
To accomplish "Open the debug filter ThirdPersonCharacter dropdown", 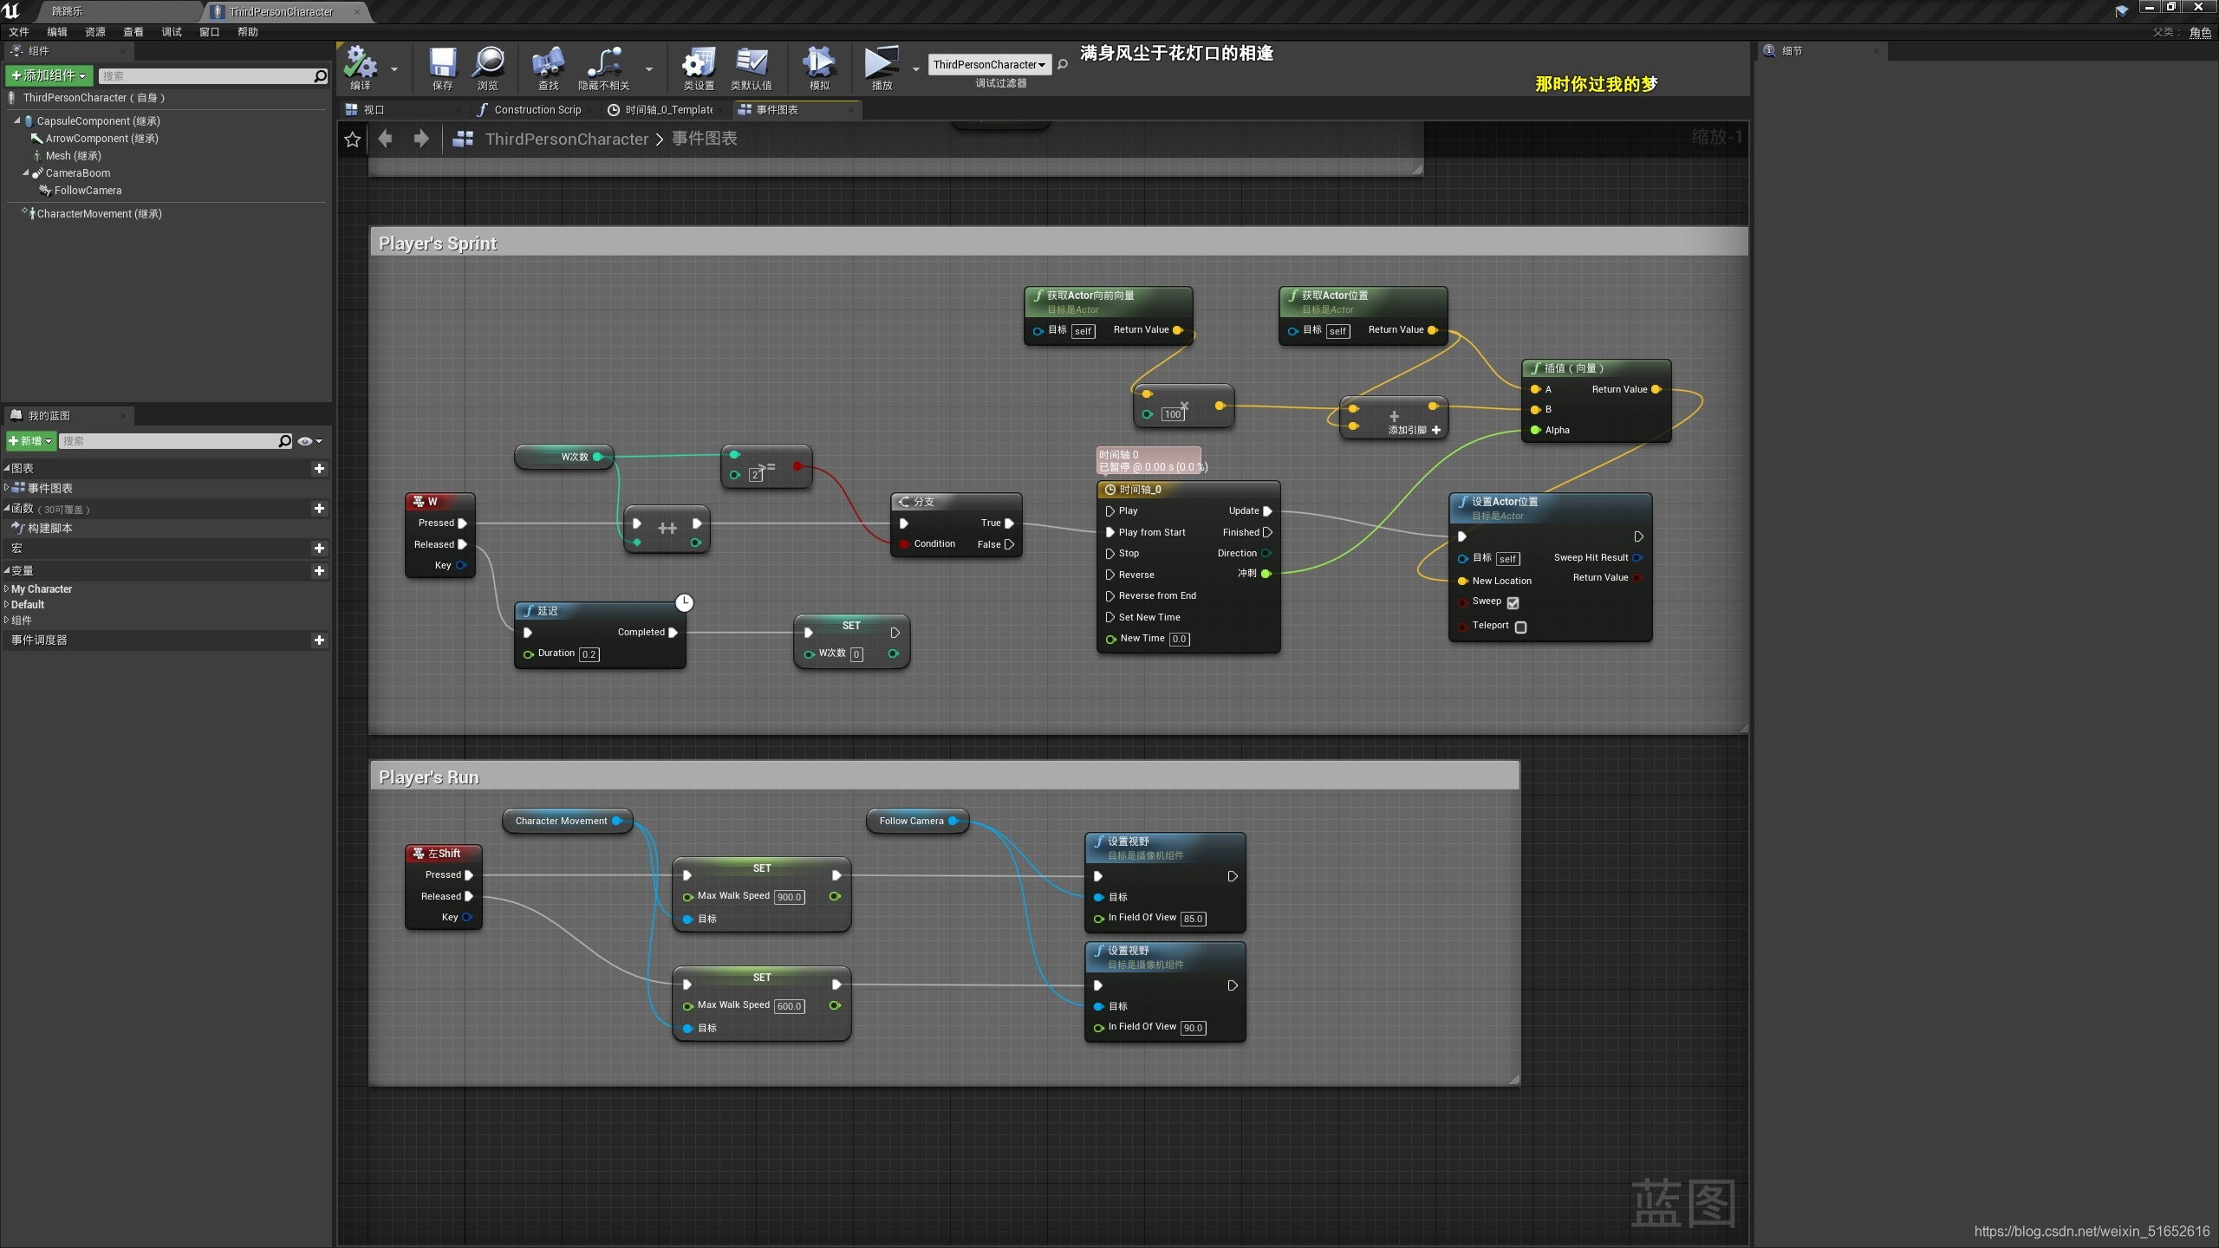I will pyautogui.click(x=989, y=65).
